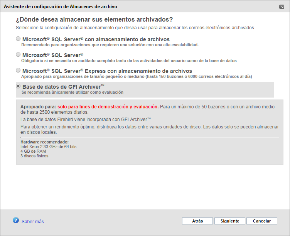Open the Saber más... link
The height and width of the screenshot is (236, 290).
point(35,222)
